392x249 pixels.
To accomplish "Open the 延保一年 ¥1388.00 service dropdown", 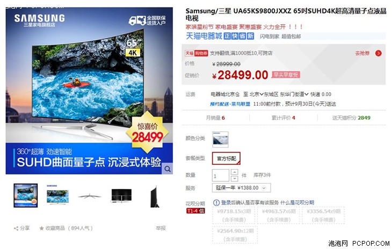I will click(241, 188).
